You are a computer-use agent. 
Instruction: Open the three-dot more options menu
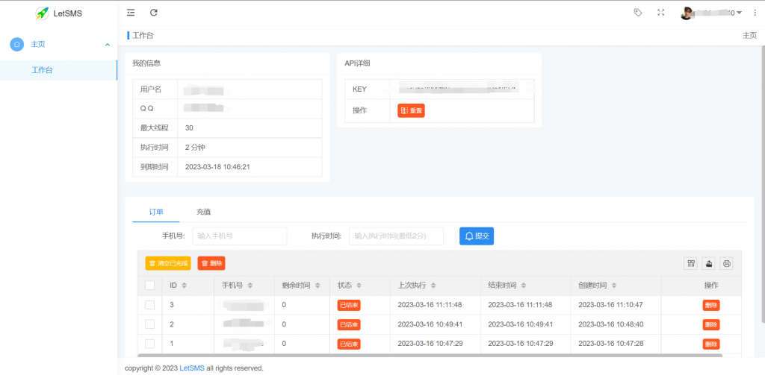753,13
